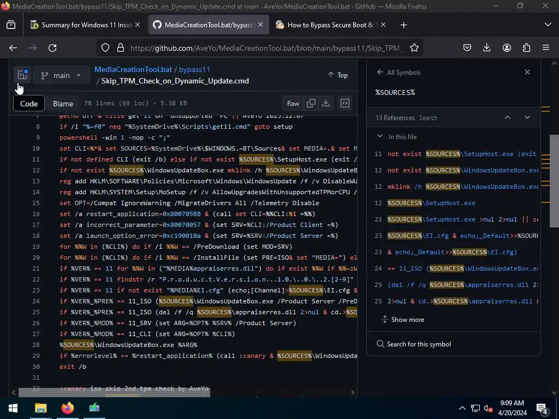Go back to All Symbols
This screenshot has height=419, width=559.
click(x=399, y=73)
